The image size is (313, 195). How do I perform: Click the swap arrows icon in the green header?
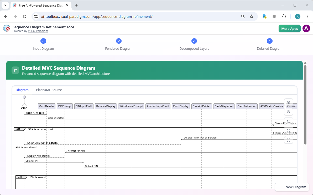15,70
